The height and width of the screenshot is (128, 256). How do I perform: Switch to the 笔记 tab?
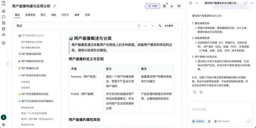point(17,15)
